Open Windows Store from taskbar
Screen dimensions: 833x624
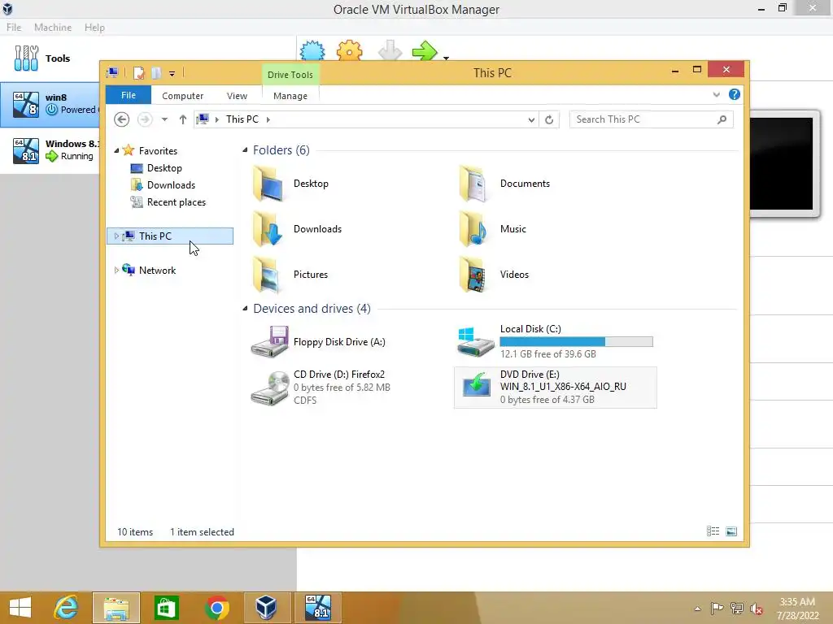click(166, 608)
